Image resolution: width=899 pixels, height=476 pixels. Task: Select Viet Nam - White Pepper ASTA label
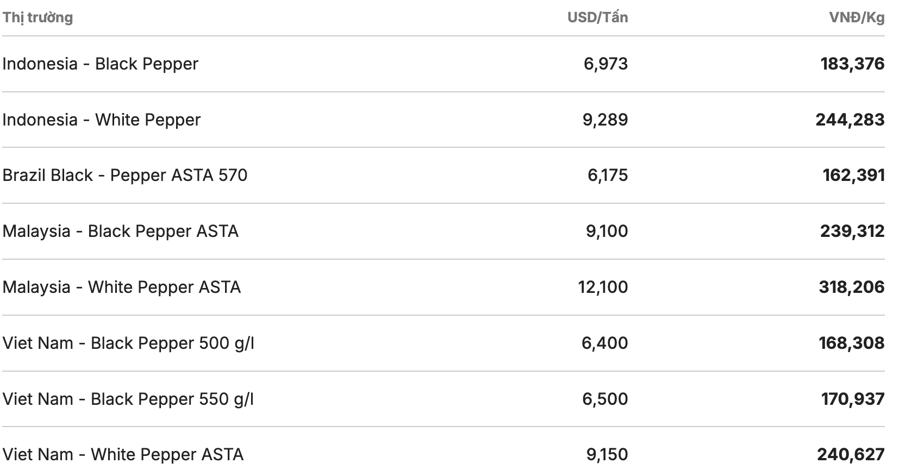(123, 454)
